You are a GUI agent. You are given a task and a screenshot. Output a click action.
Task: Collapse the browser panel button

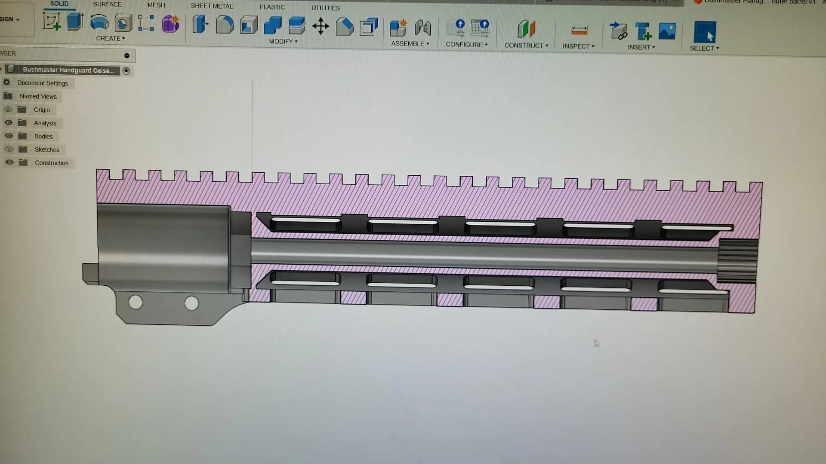tap(126, 55)
